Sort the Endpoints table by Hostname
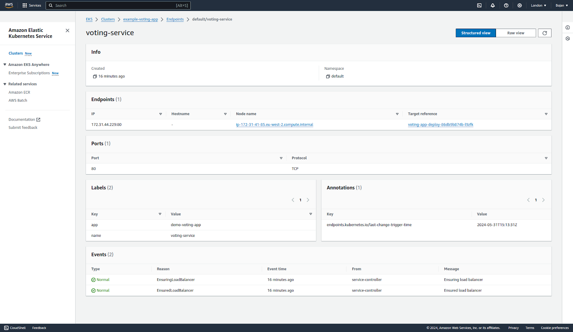573x332 pixels. 225,114
